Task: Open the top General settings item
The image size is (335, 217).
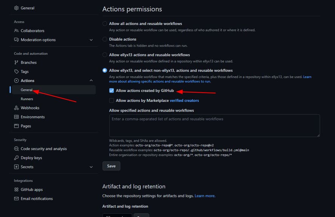Action: coord(27,8)
